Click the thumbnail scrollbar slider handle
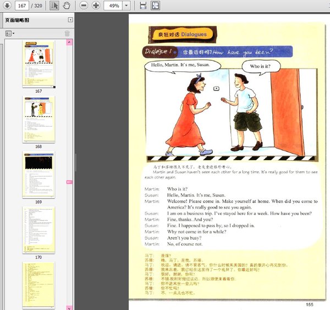The width and height of the screenshot is (330, 310). click(70, 182)
